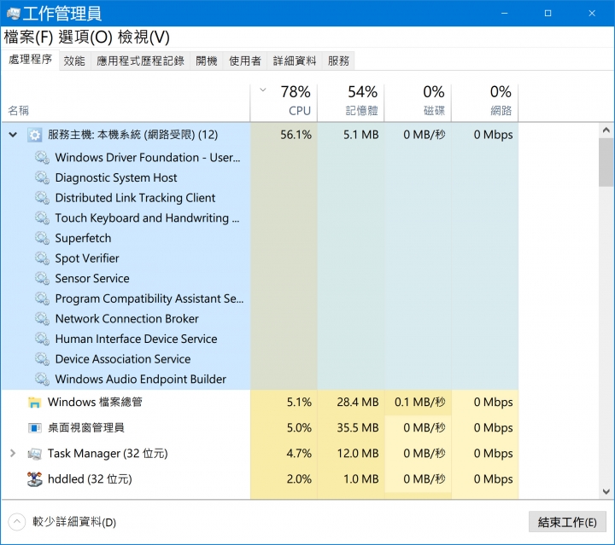Click the 較少詳細資料 collapse arrow
The height and width of the screenshot is (545, 615).
pyautogui.click(x=16, y=522)
